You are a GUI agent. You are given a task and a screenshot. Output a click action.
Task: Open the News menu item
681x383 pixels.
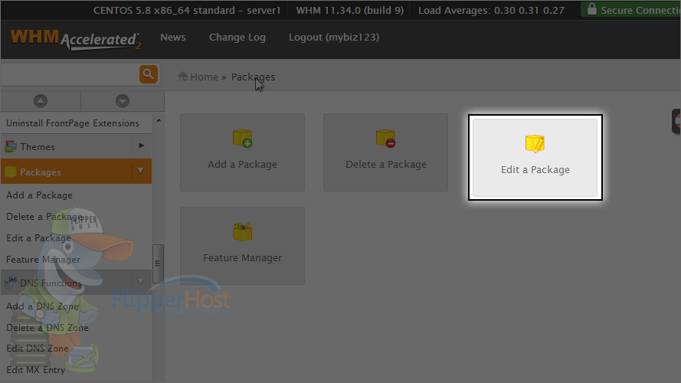point(173,38)
